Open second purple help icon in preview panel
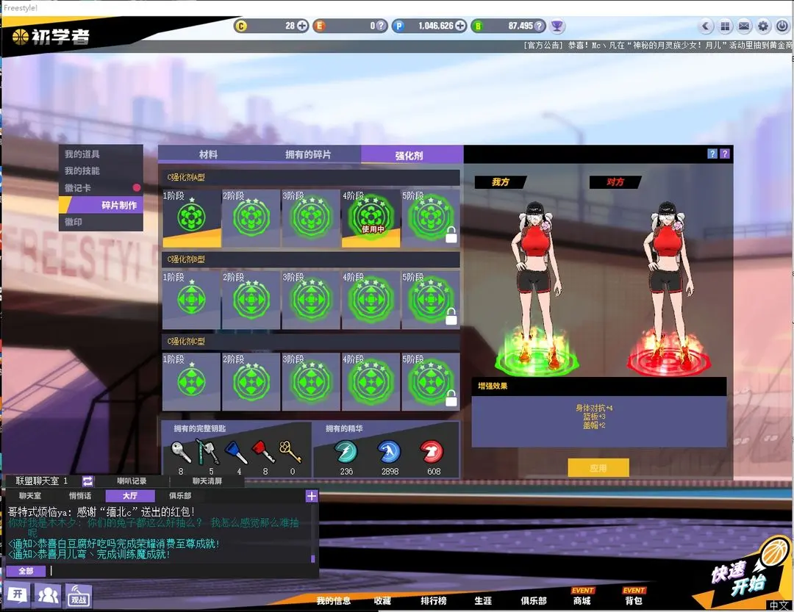Screen dimensions: 794x612 (725, 154)
